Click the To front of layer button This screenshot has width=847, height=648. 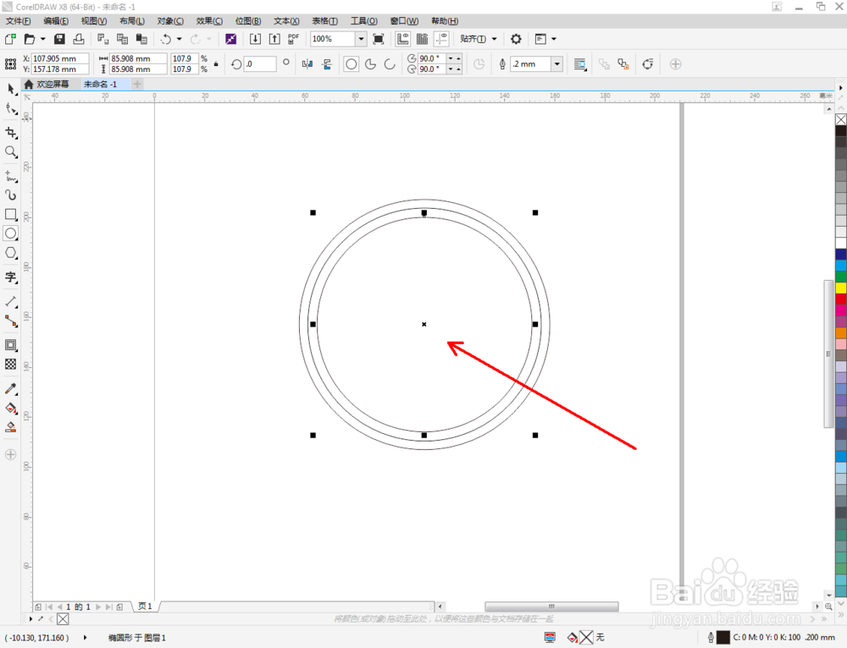pyautogui.click(x=604, y=64)
